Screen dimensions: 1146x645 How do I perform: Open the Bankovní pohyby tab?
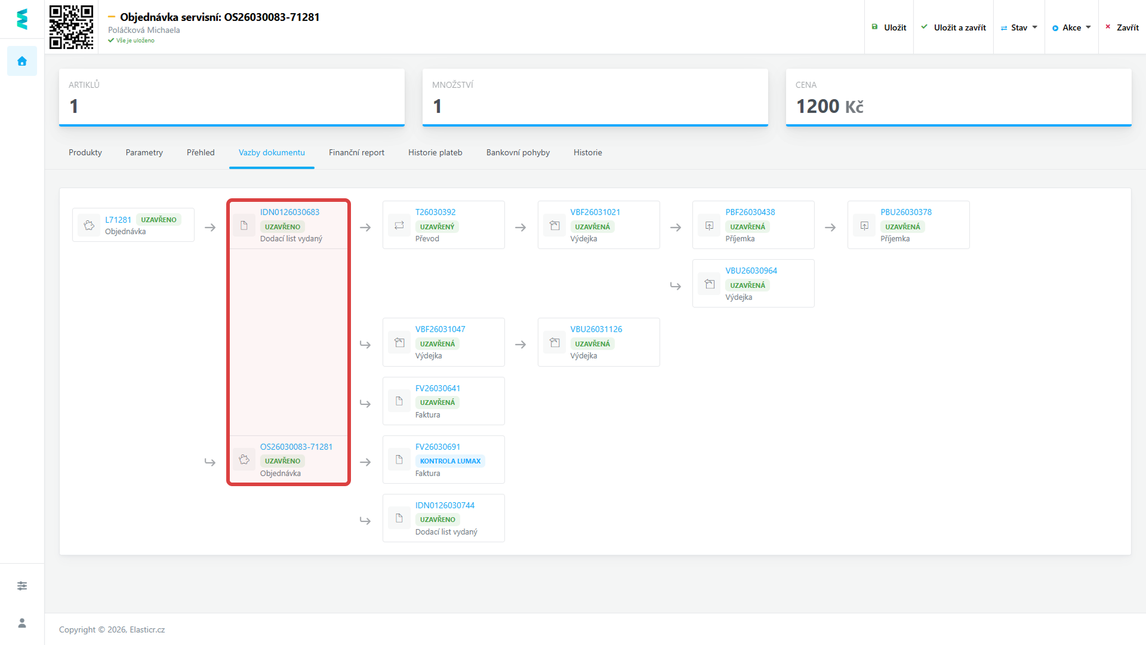(x=518, y=152)
